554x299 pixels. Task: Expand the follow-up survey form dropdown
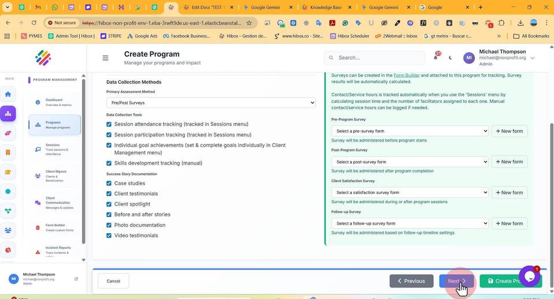410,223
